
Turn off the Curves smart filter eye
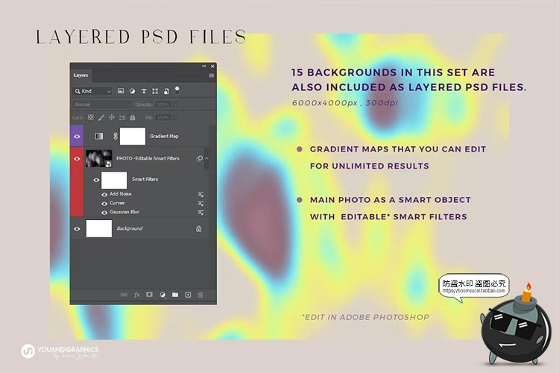coord(104,203)
